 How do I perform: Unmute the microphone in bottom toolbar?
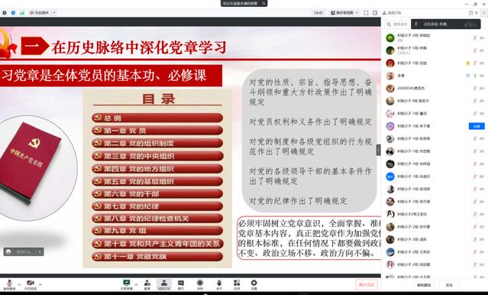9,284
